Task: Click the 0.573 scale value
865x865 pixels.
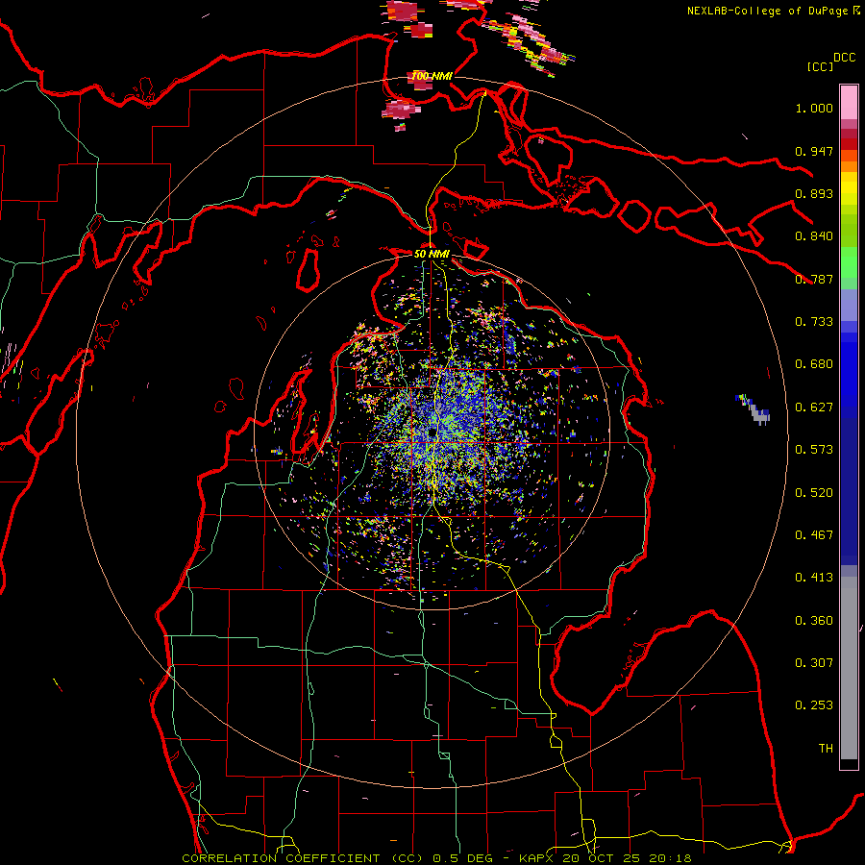Action: pyautogui.click(x=814, y=450)
